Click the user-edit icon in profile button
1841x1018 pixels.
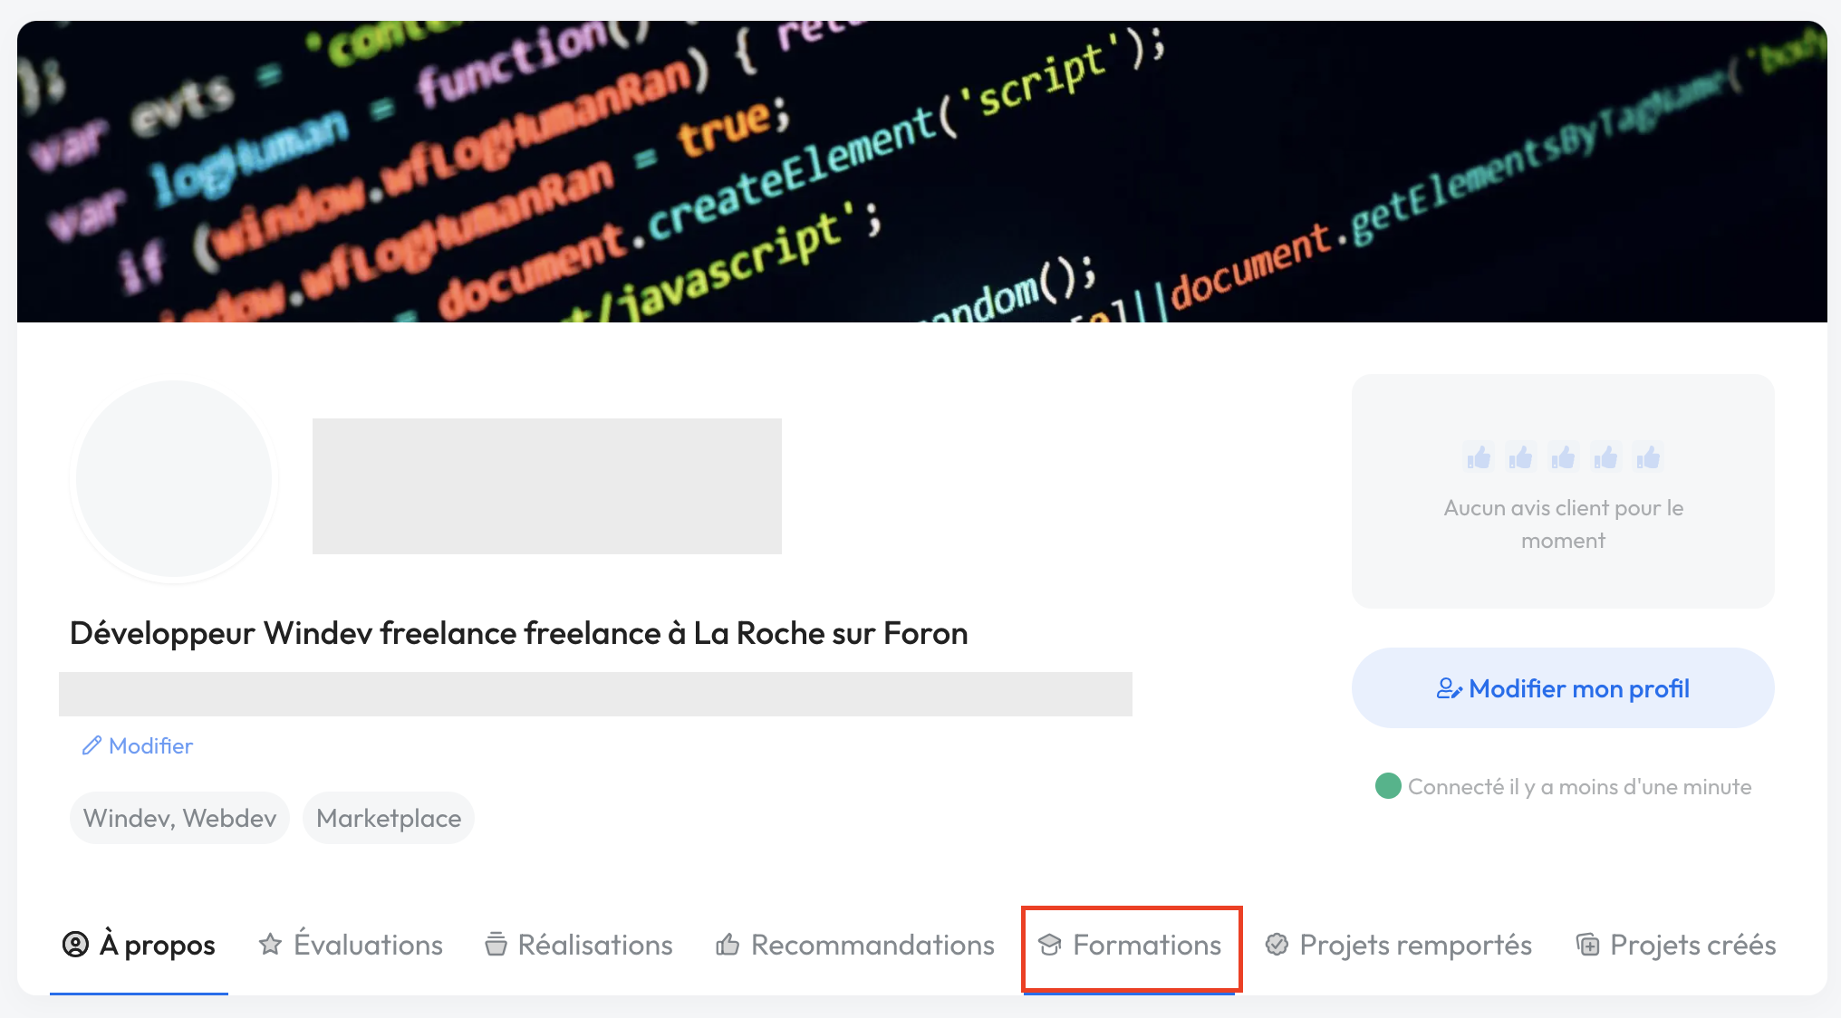[1449, 689]
